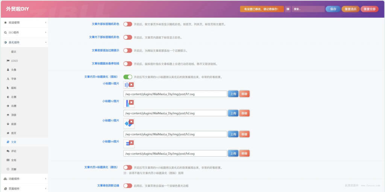Click 上传 for the h1.svg path
Image resolution: width=385 pixels, height=192 pixels.
click(233, 94)
